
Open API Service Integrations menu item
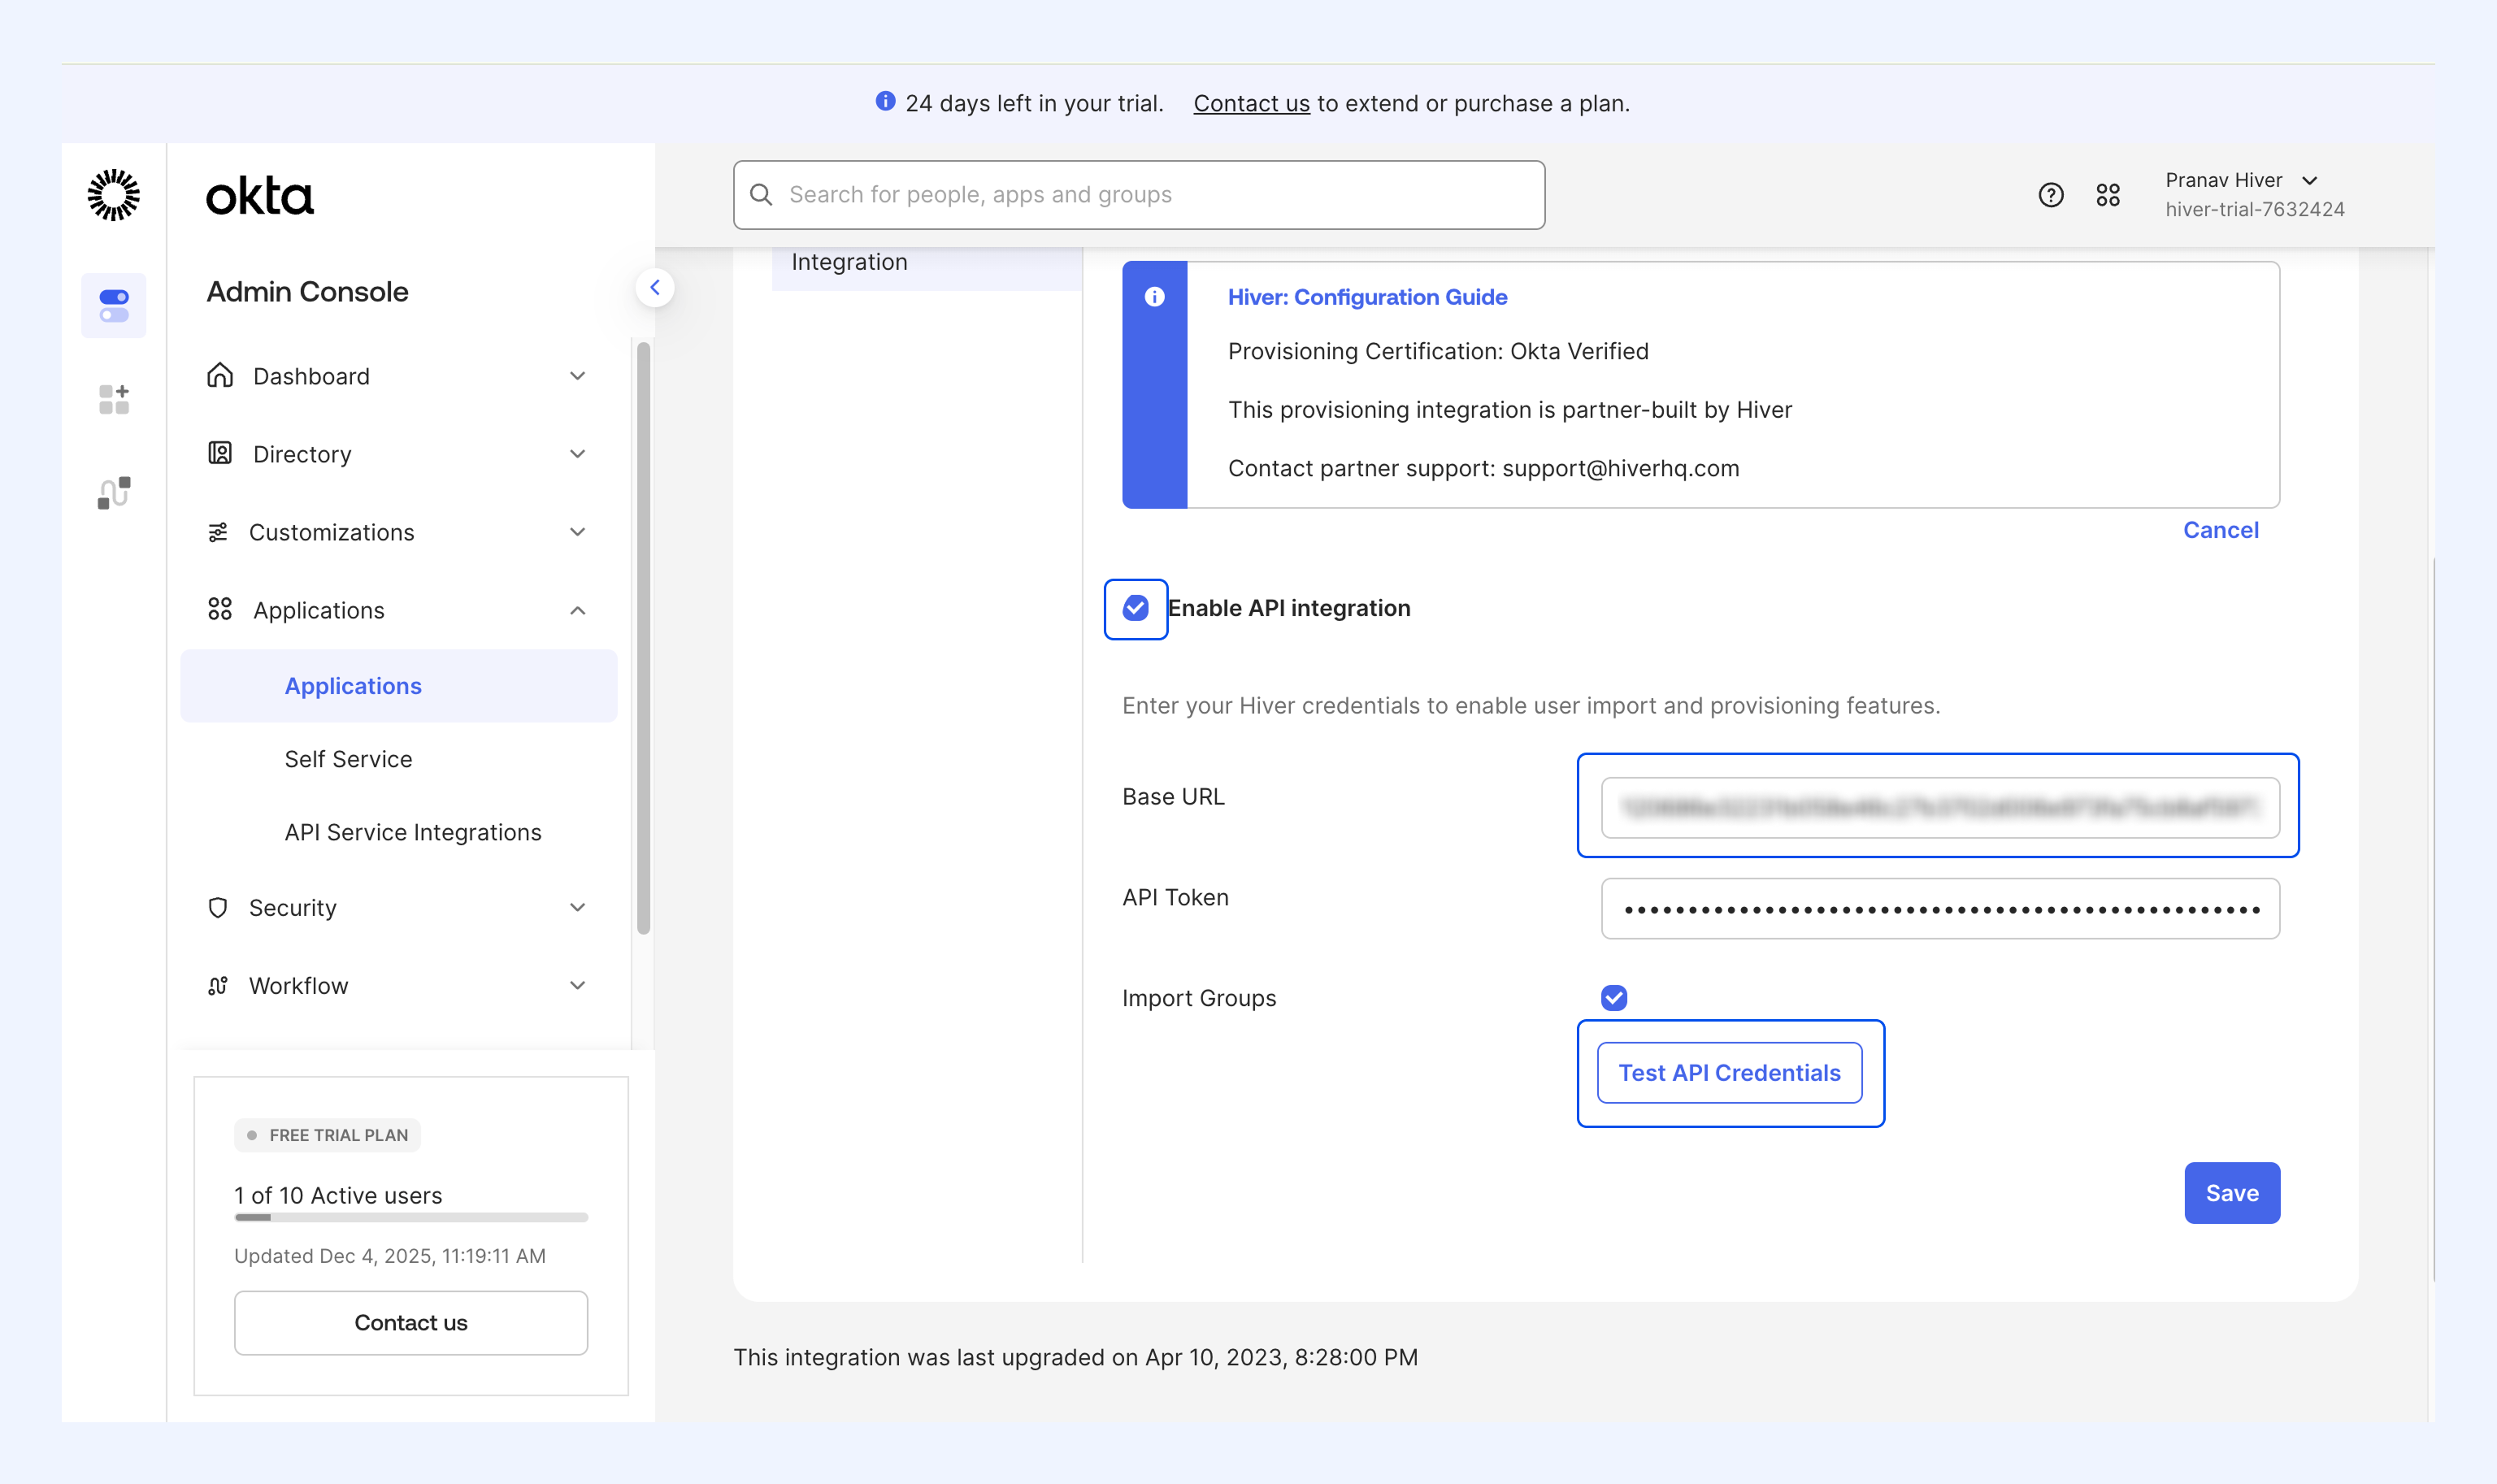coord(413,832)
